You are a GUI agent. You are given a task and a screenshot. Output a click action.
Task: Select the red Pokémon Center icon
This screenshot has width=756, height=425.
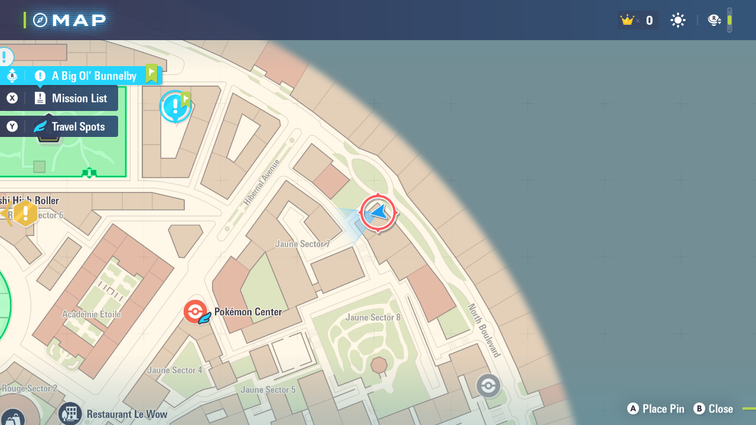195,312
